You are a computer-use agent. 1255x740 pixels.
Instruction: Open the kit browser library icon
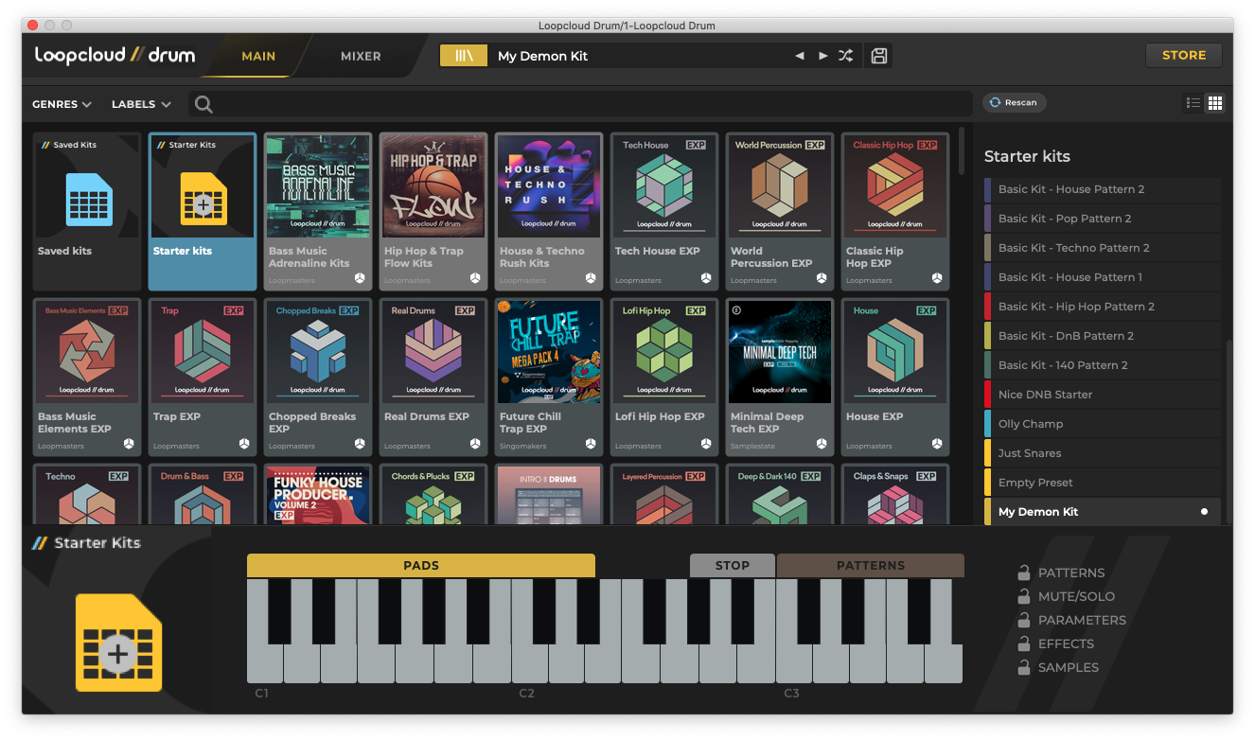tap(464, 56)
